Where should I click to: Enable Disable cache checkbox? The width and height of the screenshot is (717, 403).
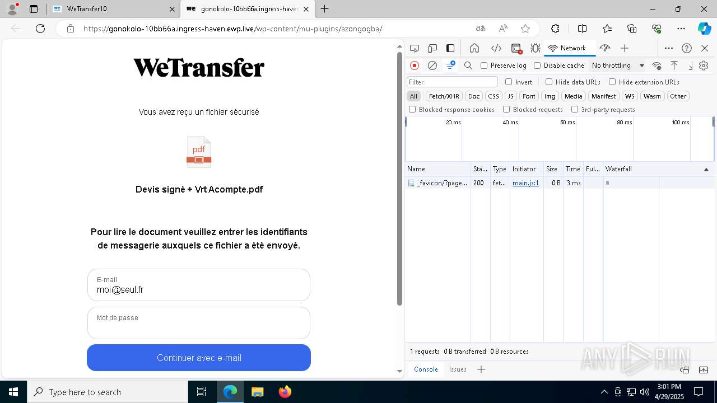click(537, 65)
